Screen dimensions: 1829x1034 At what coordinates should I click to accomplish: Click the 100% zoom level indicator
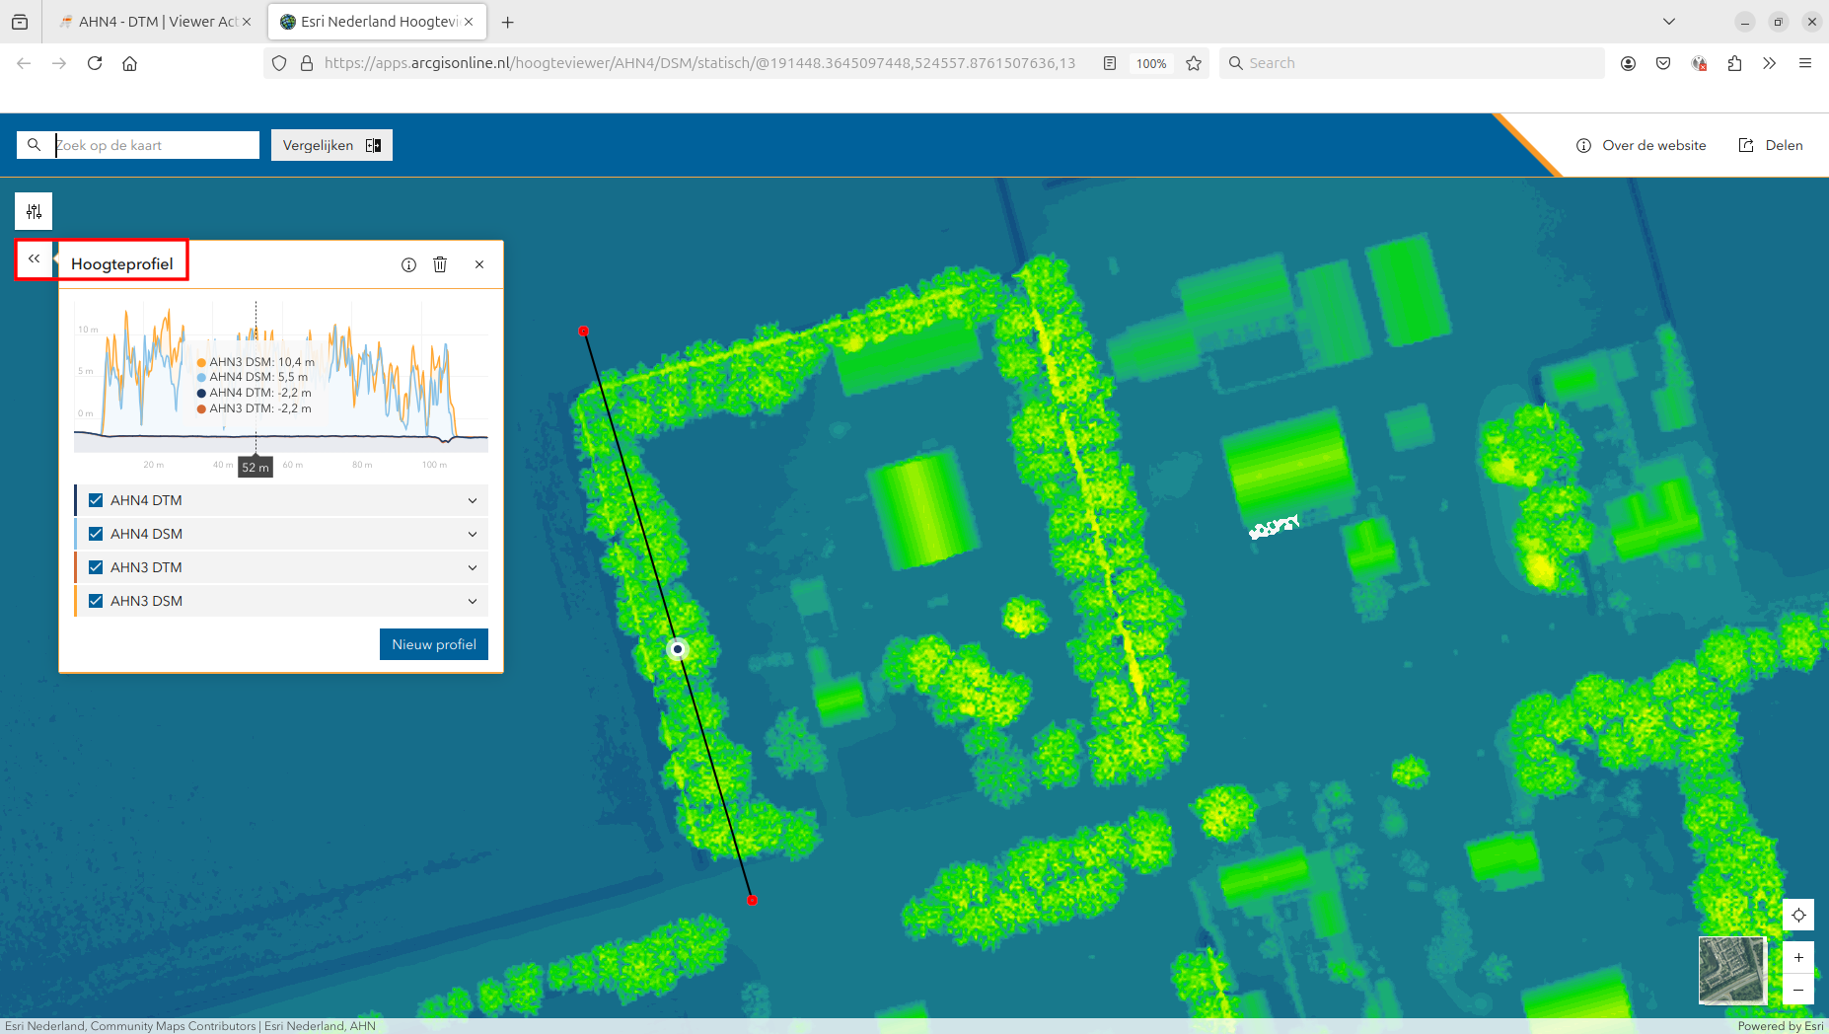[x=1151, y=63]
